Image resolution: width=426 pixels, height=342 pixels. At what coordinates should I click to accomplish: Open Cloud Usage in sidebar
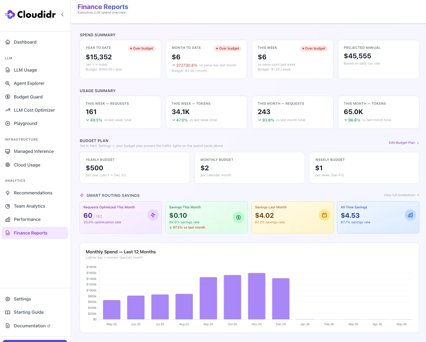(x=35, y=165)
